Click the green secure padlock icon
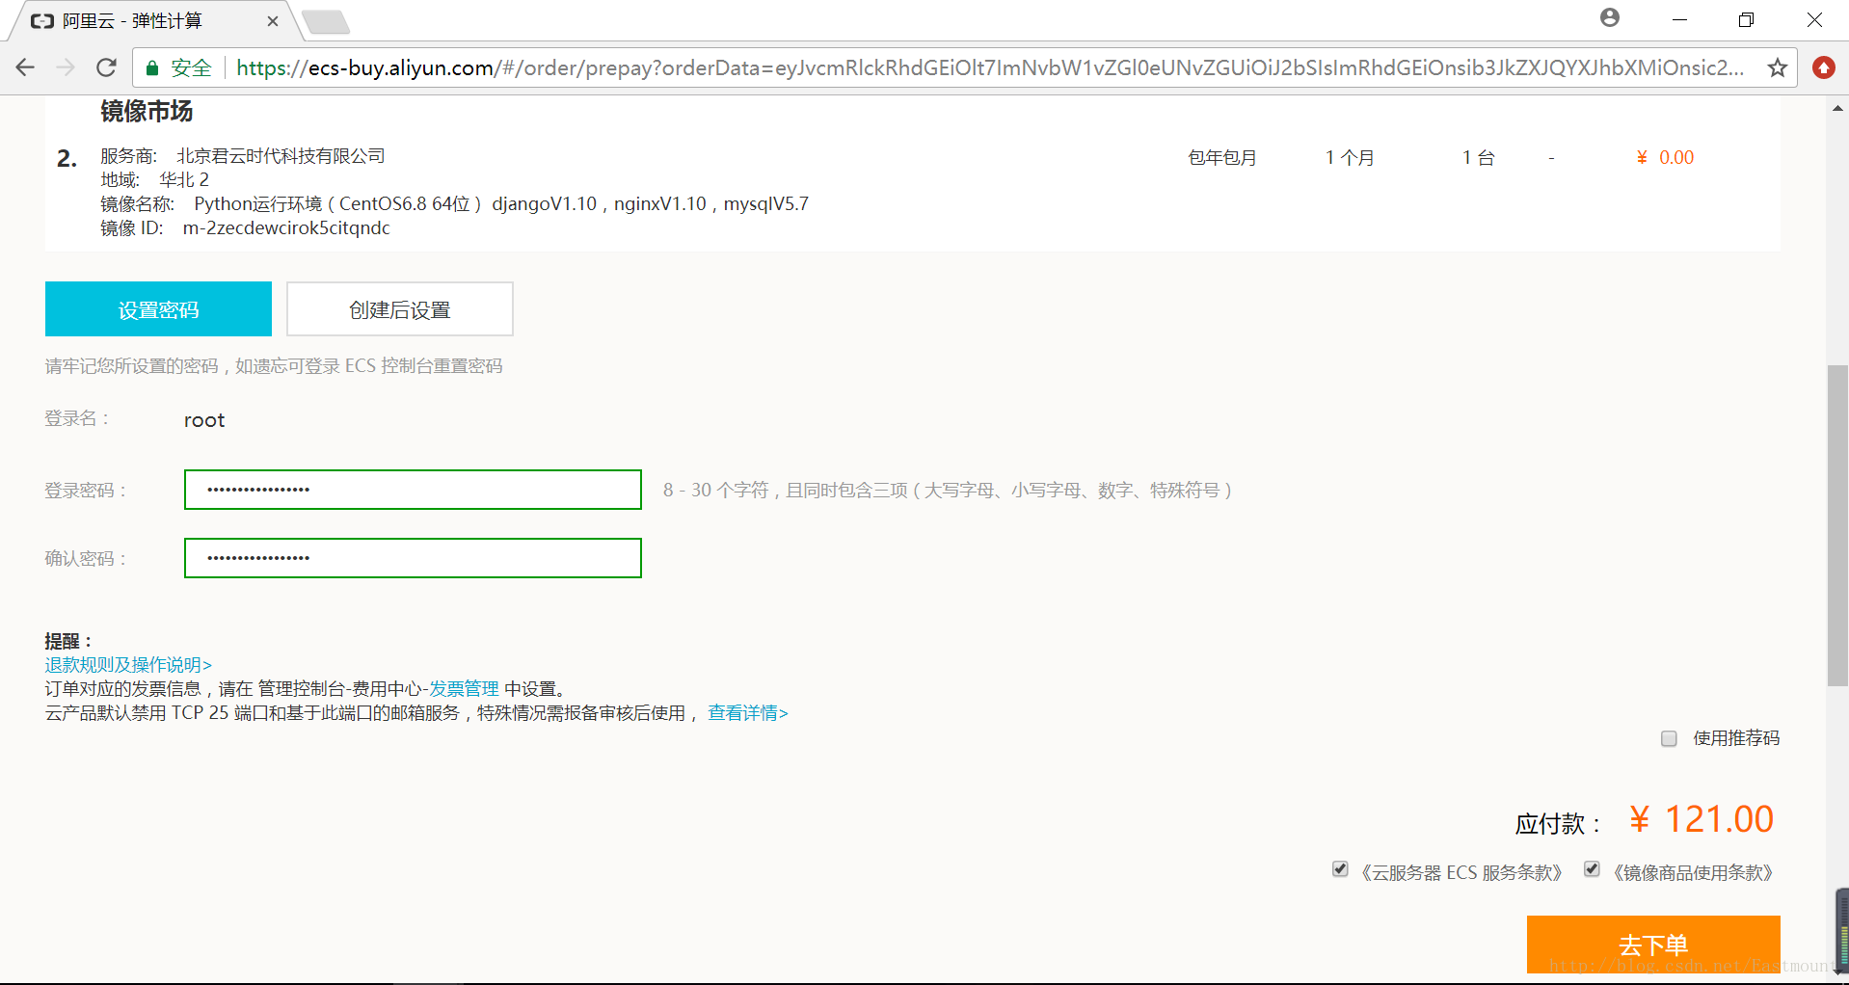Screen dimensions: 1849x985 [152, 67]
